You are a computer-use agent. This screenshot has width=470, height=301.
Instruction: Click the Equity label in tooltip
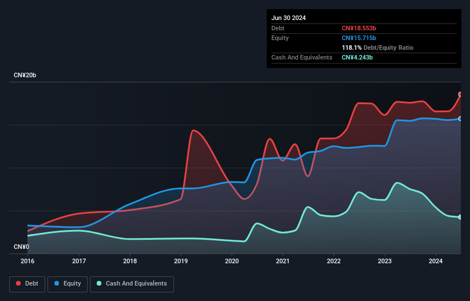coord(280,38)
